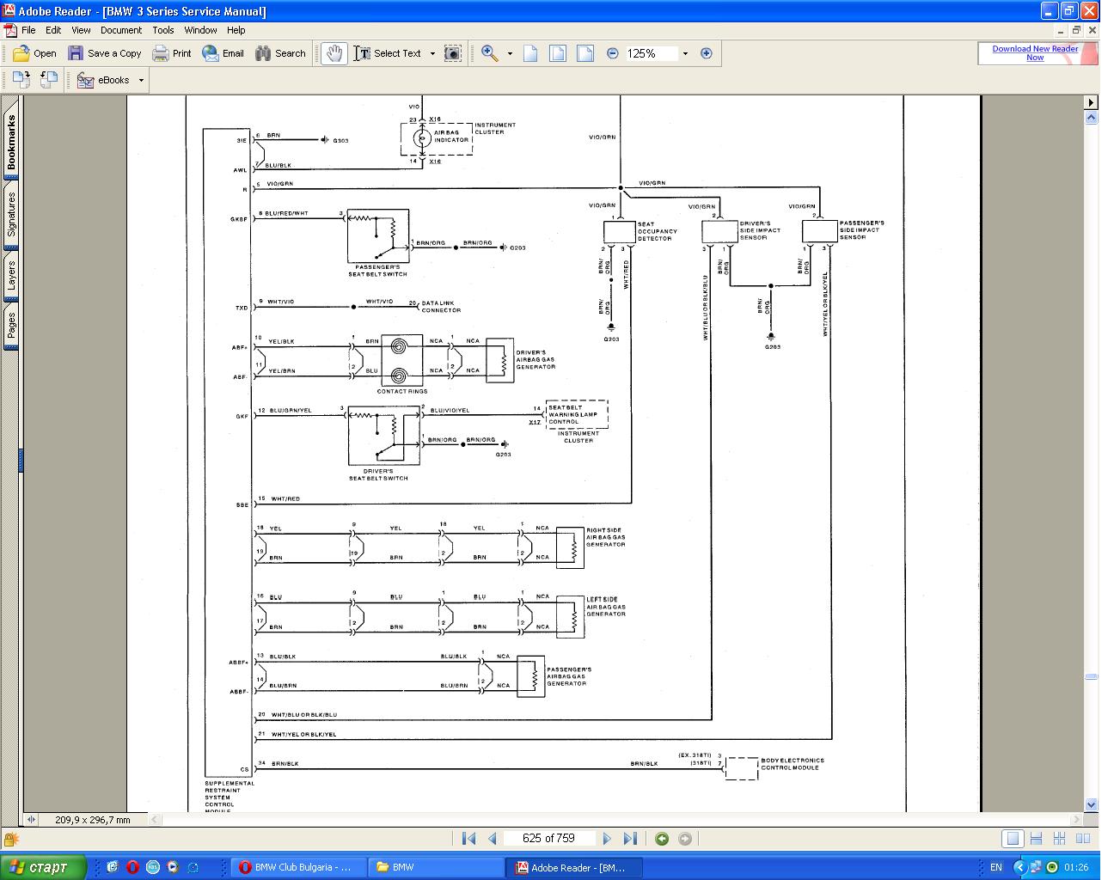Click the 125% zoom percentage field
This screenshot has width=1114, height=880.
(651, 53)
